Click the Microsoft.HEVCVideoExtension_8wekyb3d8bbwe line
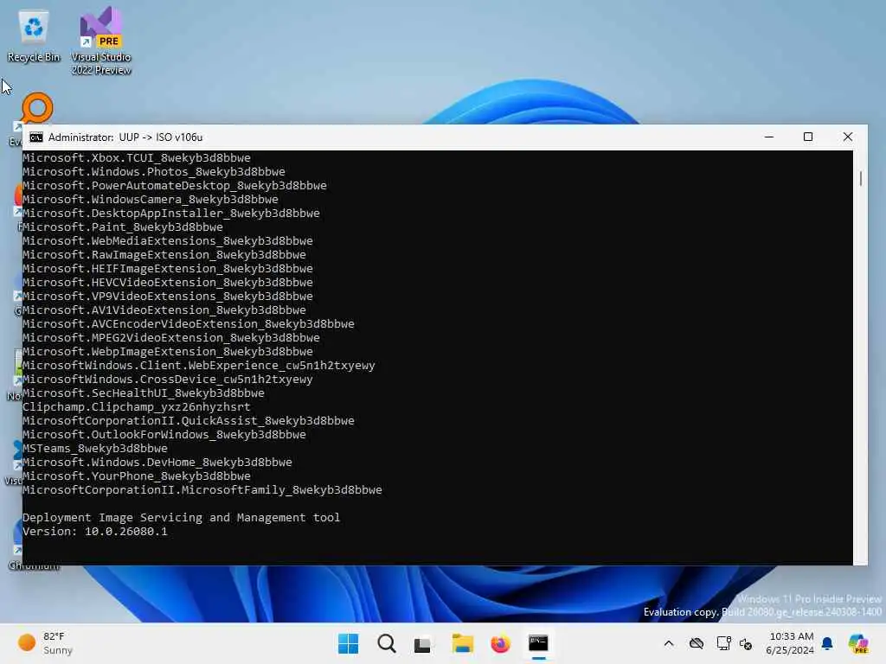Viewport: 886px width, 664px height. pos(168,283)
